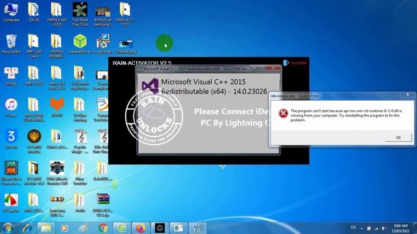Screen dimensions: 417x234
Task: Open the clock showing 9:00 AM
Action: tap(401, 228)
